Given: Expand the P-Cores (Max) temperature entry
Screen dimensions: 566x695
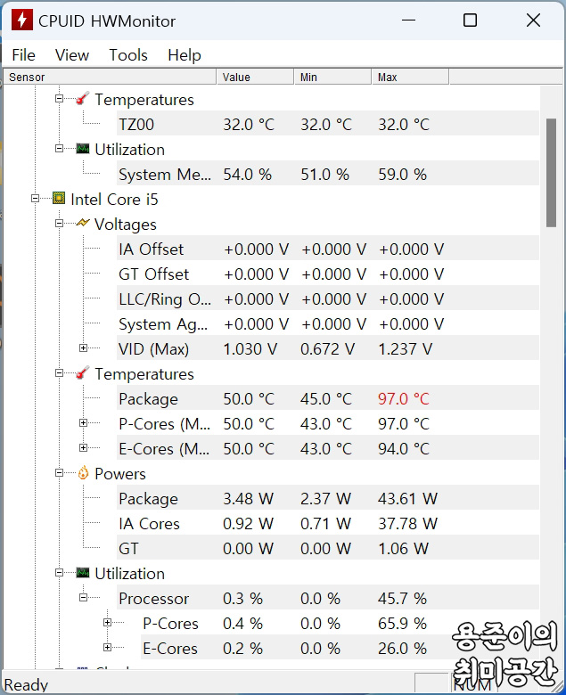Looking at the screenshot, I should 83,423.
